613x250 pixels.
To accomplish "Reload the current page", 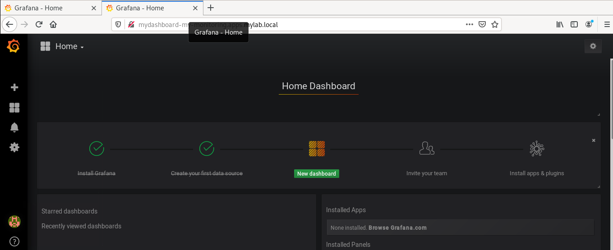I will point(39,24).
